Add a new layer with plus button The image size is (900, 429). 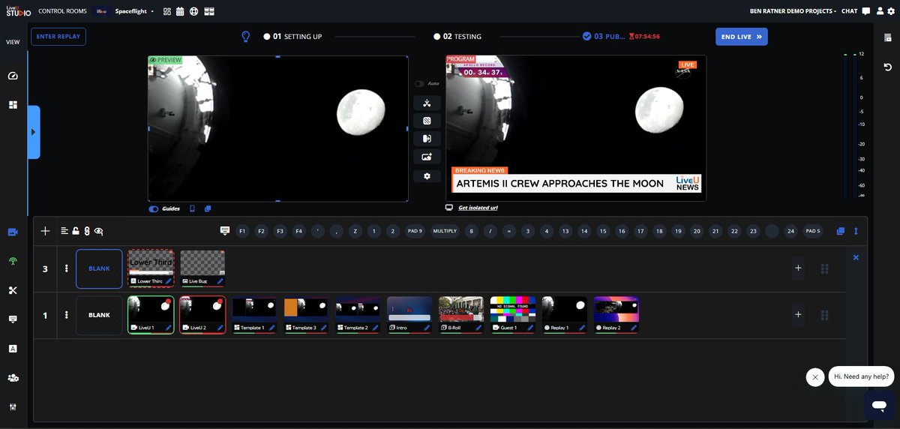(45, 231)
